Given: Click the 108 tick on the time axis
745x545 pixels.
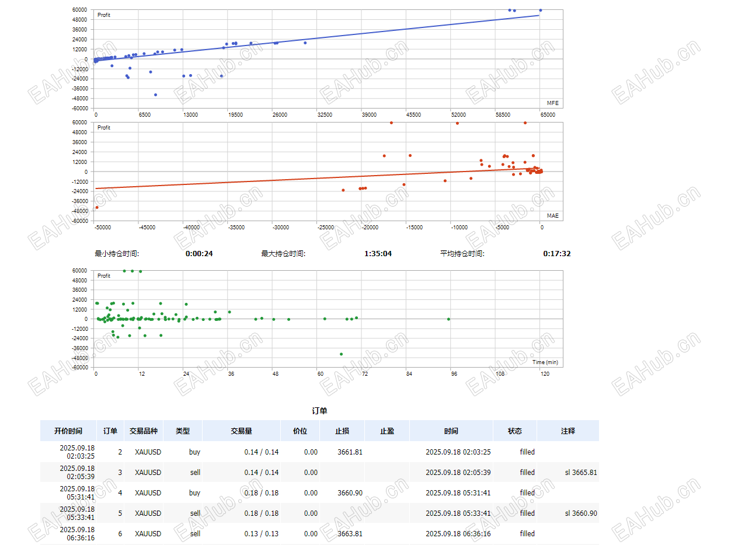Looking at the screenshot, I should point(500,374).
